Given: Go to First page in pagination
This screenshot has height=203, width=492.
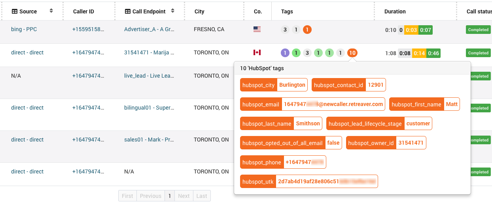Looking at the screenshot, I should coord(127,196).
